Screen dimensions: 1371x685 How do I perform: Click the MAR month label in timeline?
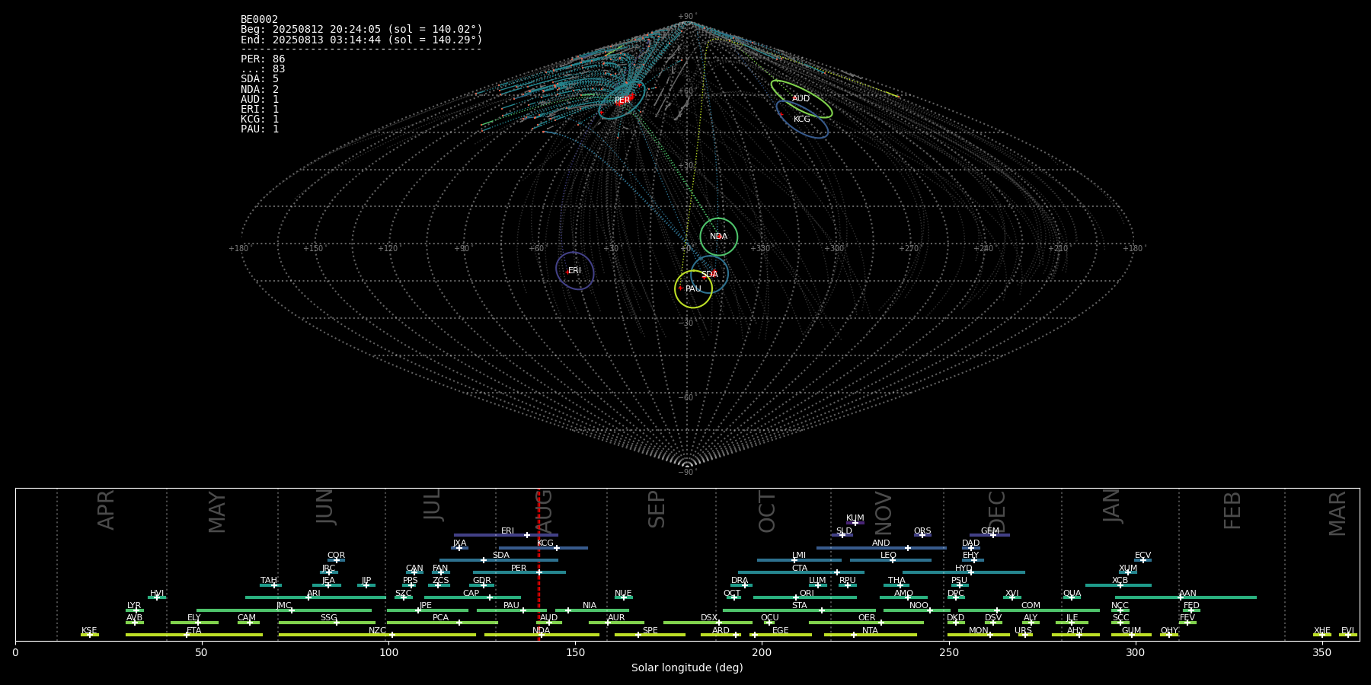coord(1337,514)
